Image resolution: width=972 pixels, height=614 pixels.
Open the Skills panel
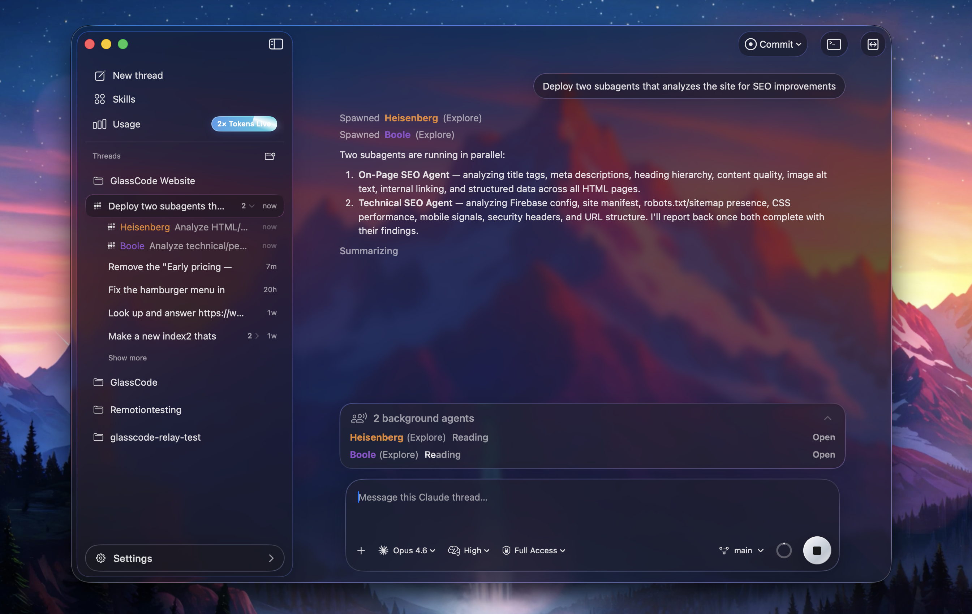point(124,99)
